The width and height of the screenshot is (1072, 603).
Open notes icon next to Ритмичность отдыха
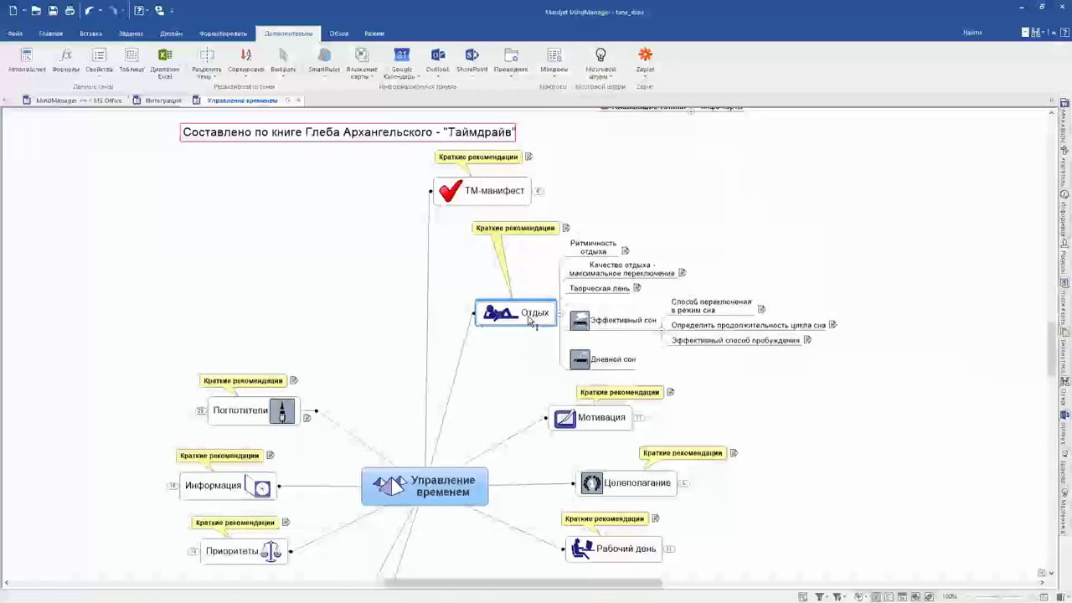626,250
